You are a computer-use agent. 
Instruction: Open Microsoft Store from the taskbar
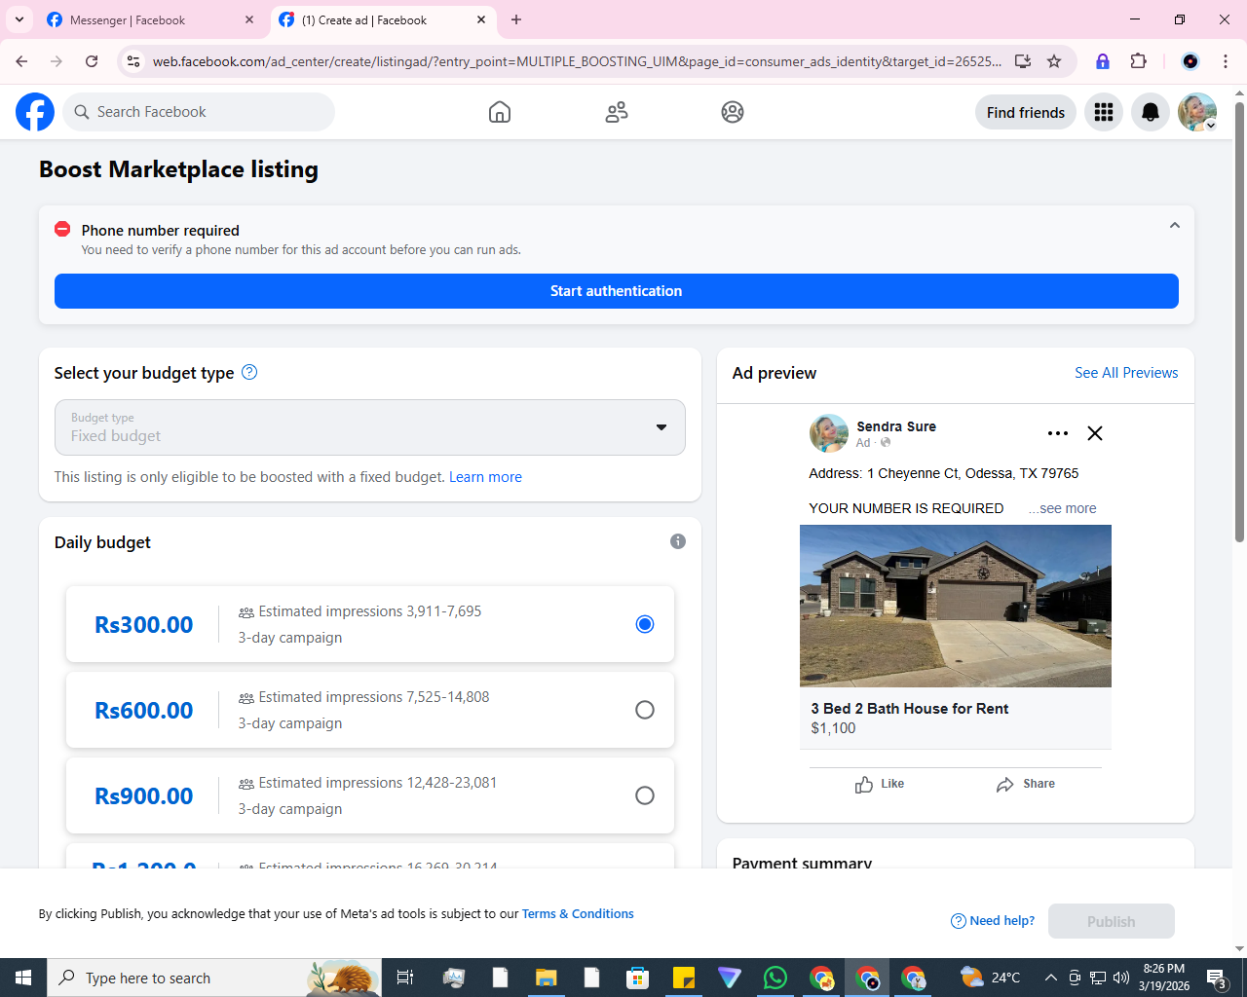[637, 978]
